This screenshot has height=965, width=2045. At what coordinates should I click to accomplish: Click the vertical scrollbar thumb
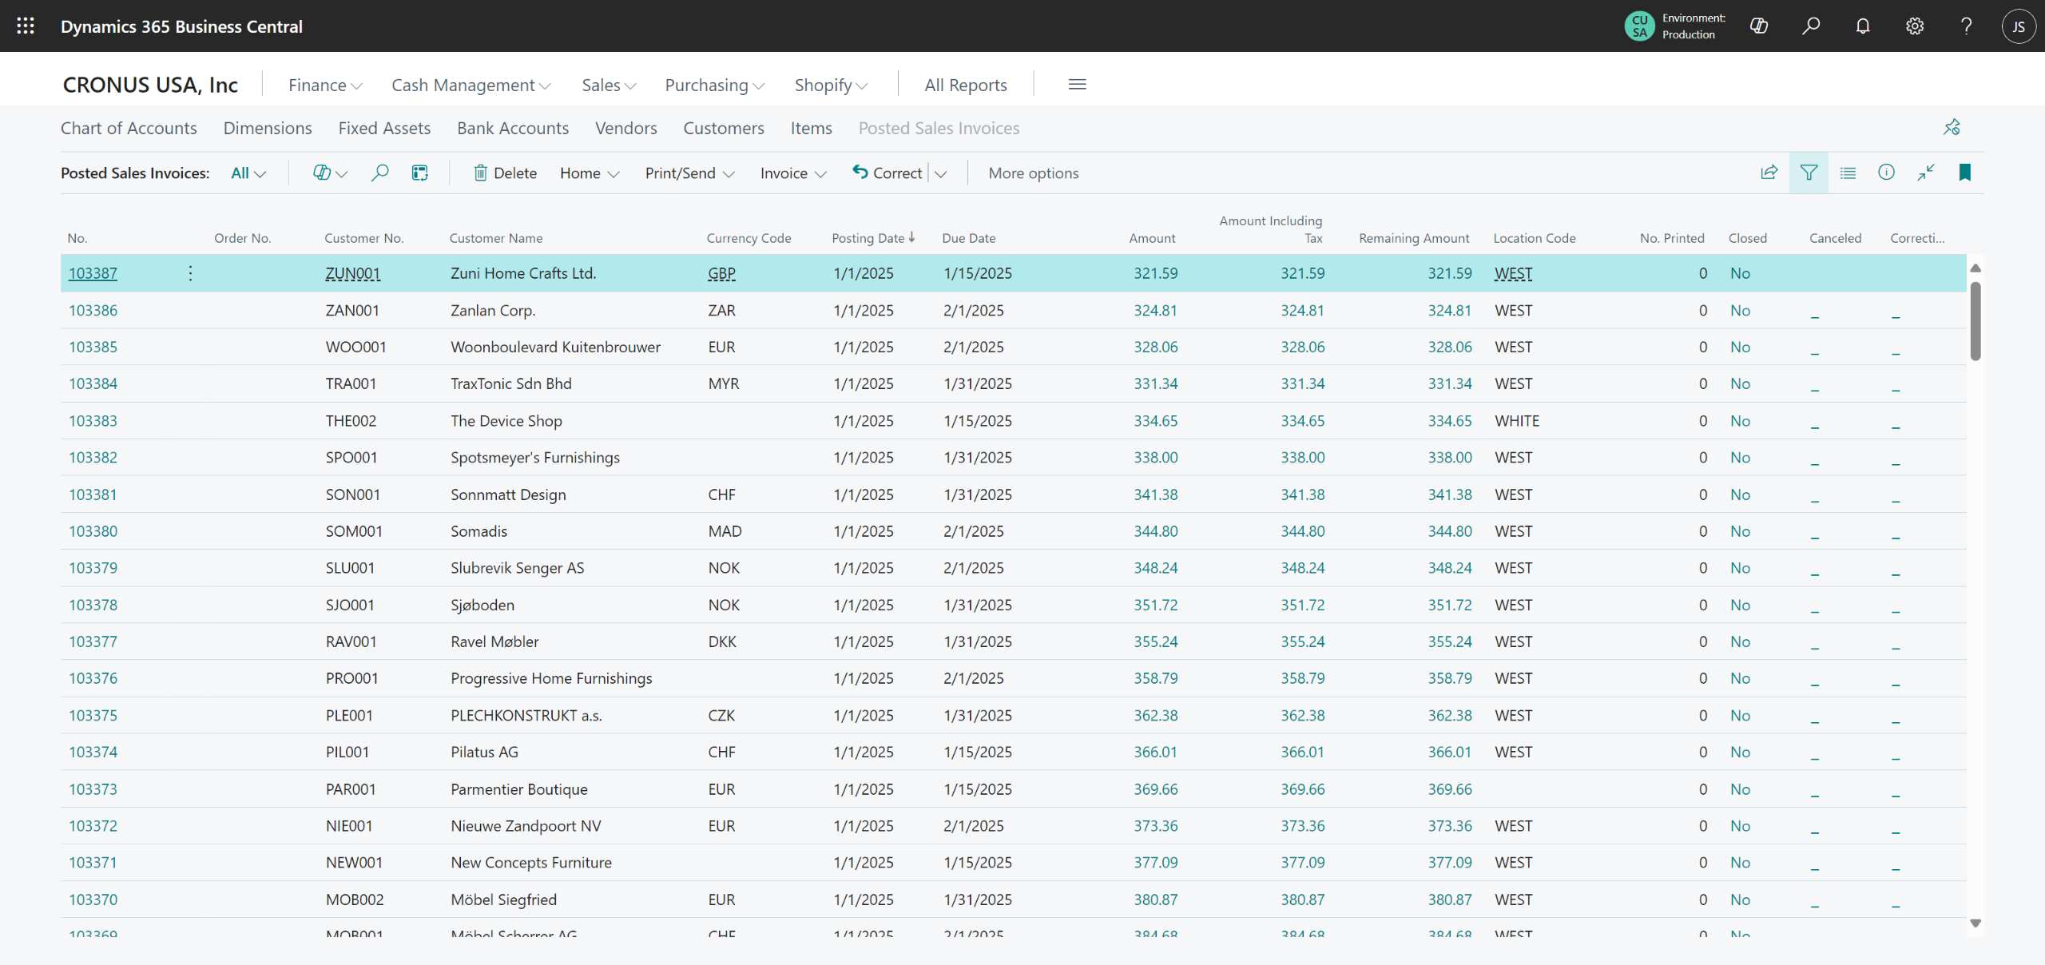click(x=1976, y=320)
